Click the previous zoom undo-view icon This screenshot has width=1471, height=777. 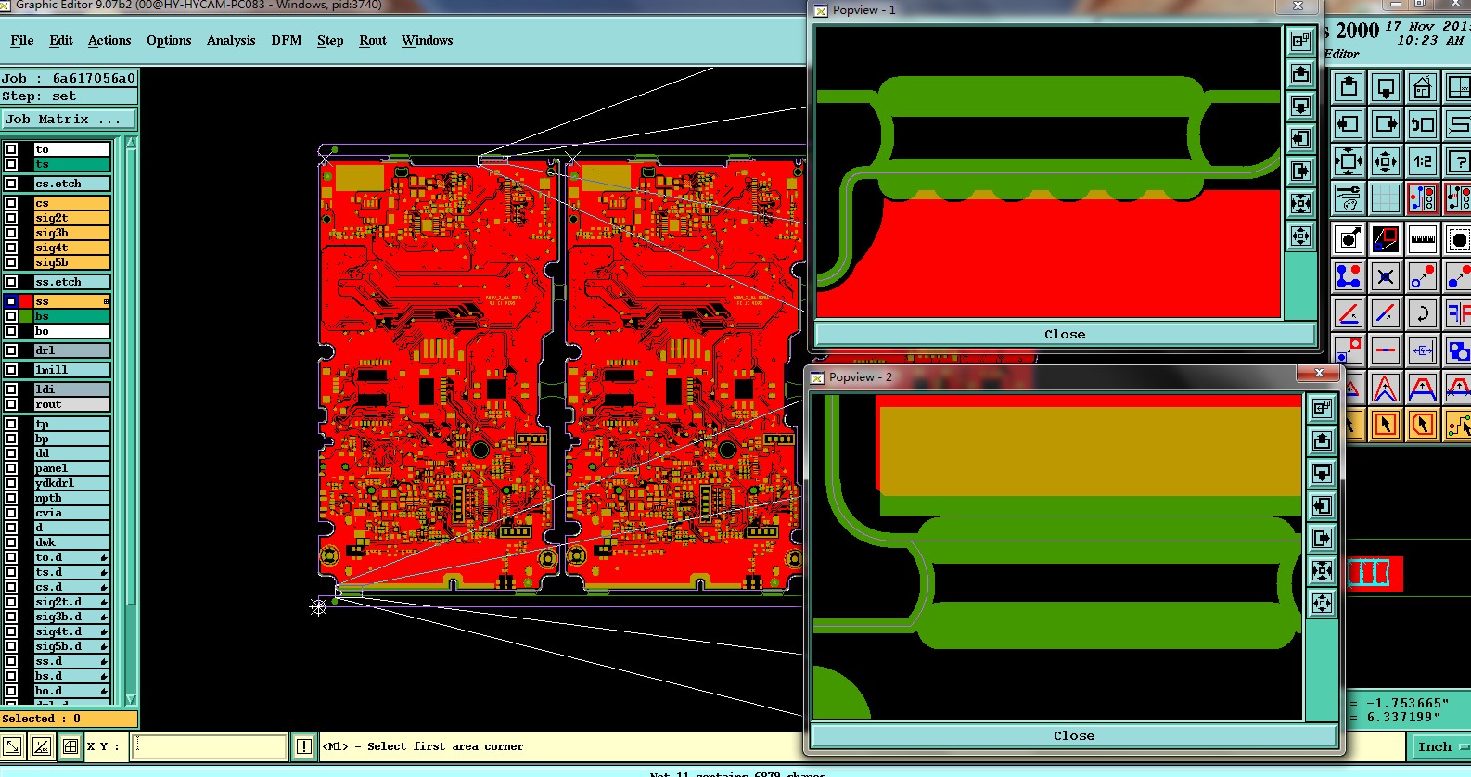(1422, 124)
